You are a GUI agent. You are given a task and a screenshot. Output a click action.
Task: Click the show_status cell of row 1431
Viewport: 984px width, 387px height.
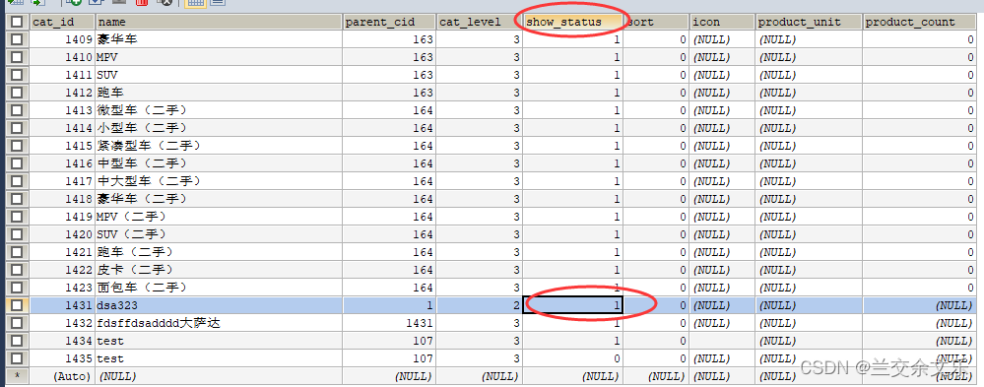(x=572, y=305)
